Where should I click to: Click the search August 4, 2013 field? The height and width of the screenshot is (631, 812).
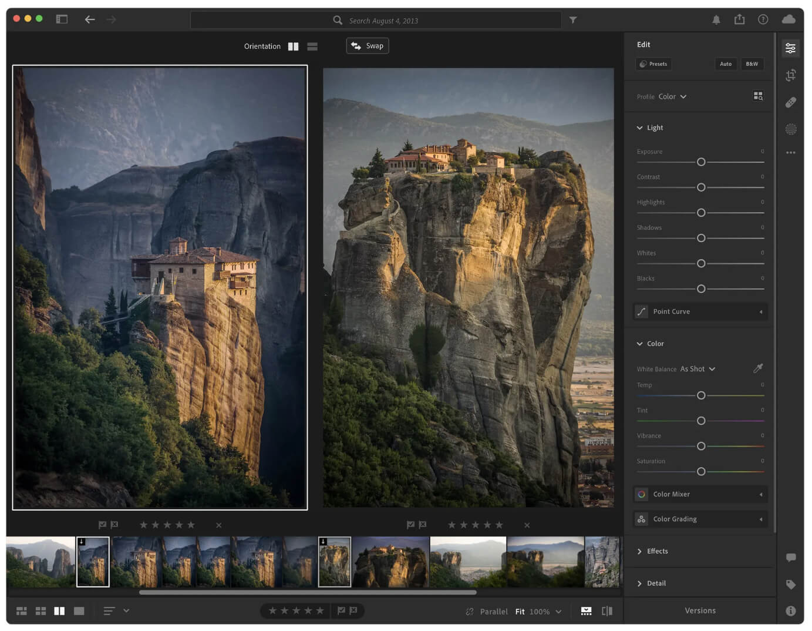tap(376, 20)
